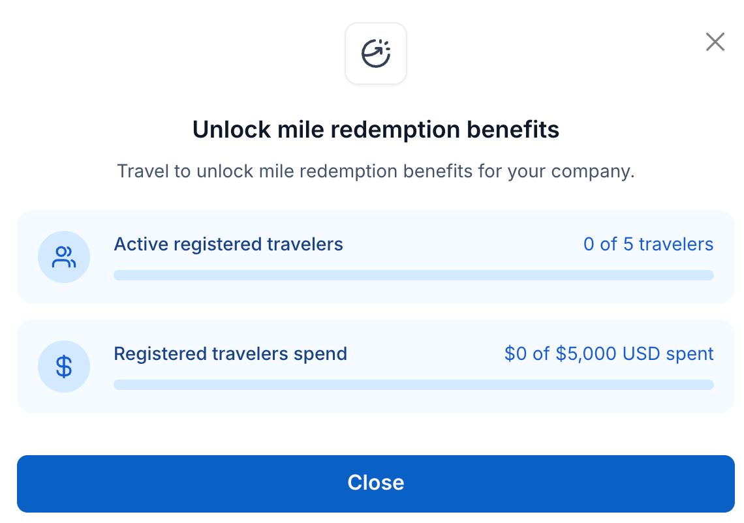Click the right end of the spend progress bar
This screenshot has width=744, height=523.
coord(709,385)
